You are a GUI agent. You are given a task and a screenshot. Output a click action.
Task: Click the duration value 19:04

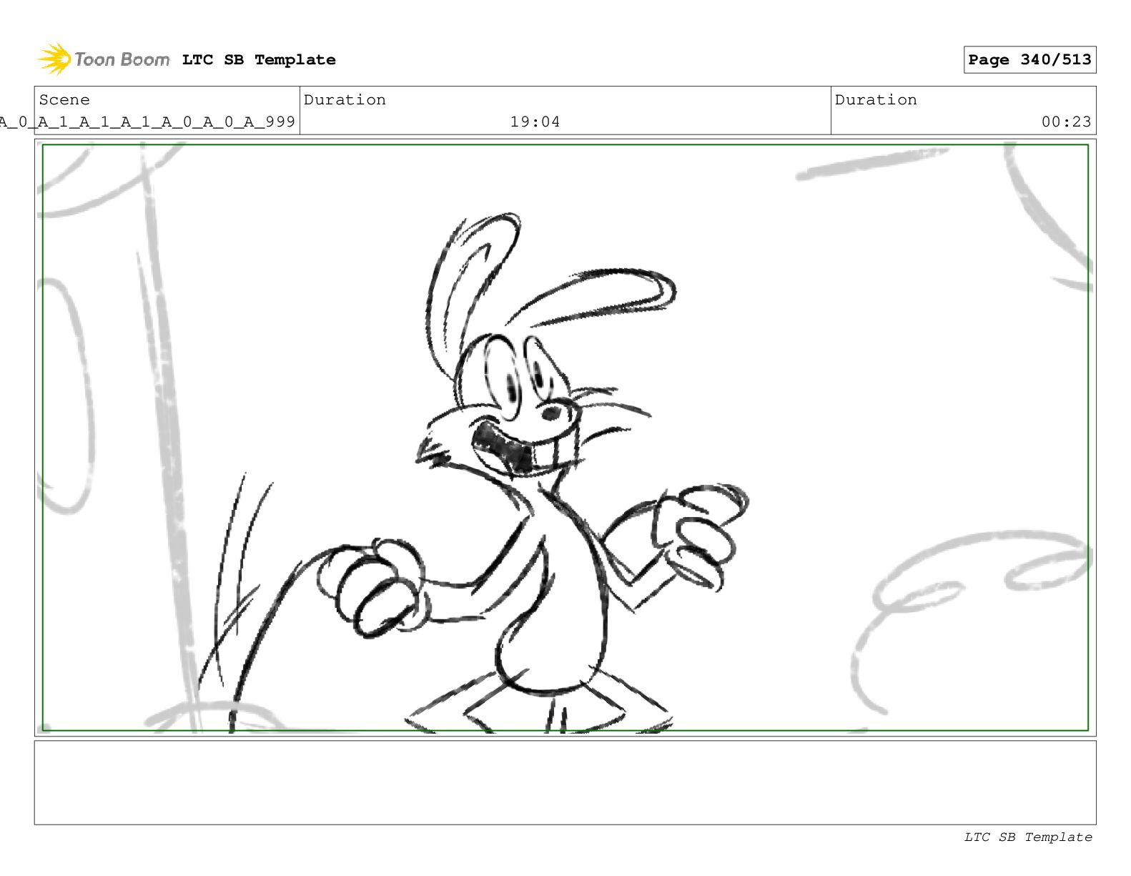coord(535,122)
